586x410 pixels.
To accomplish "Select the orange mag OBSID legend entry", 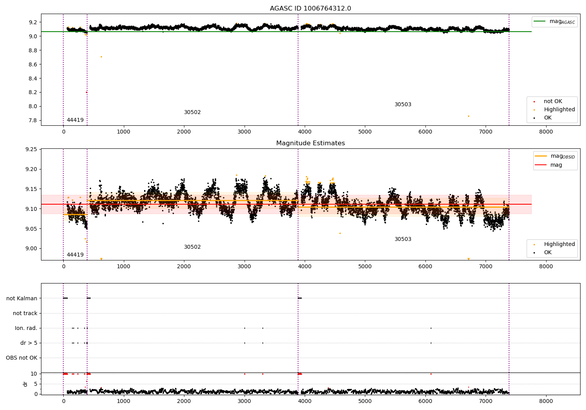I will point(555,156).
